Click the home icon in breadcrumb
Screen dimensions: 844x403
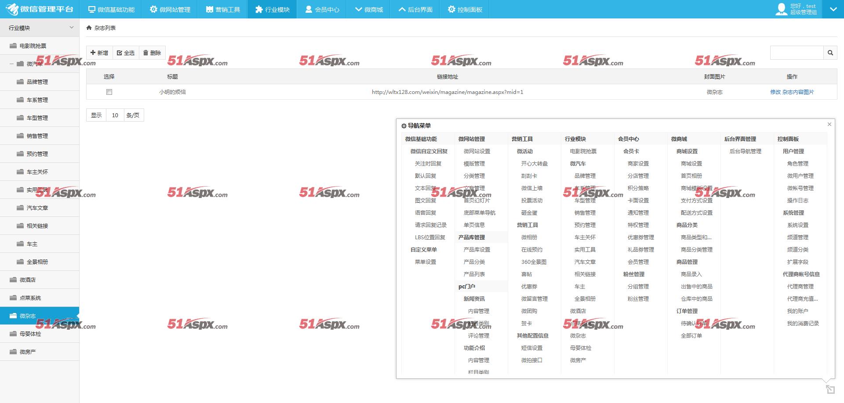tap(89, 28)
